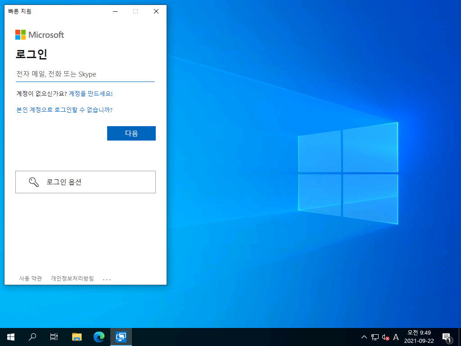The width and height of the screenshot is (461, 346).
Task: Open 로그인 옵션 sign-in options
Action: pos(86,182)
